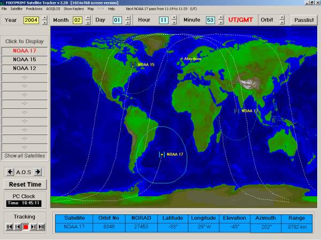Step tracking backward one increment
This screenshot has width=321, height=240.
coord(18,227)
